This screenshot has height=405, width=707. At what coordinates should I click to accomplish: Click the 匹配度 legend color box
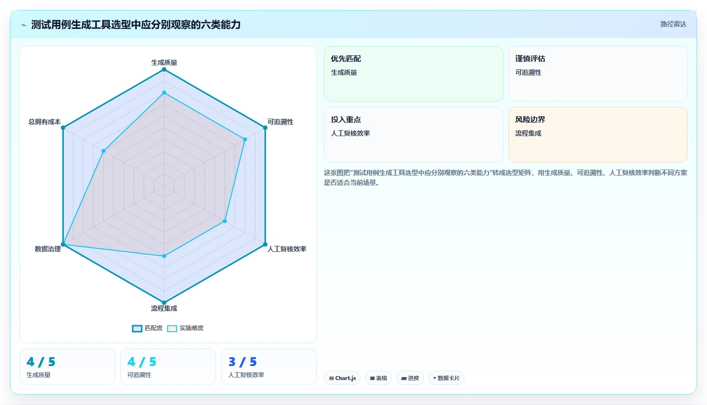(x=137, y=328)
